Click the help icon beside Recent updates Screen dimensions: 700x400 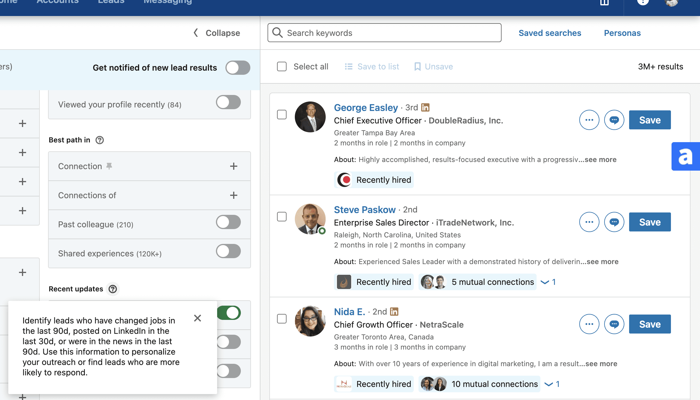113,289
